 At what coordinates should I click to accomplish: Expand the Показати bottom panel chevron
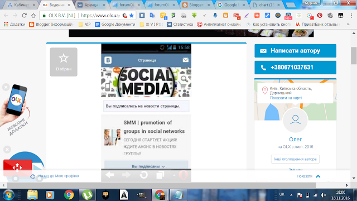[x=318, y=176]
